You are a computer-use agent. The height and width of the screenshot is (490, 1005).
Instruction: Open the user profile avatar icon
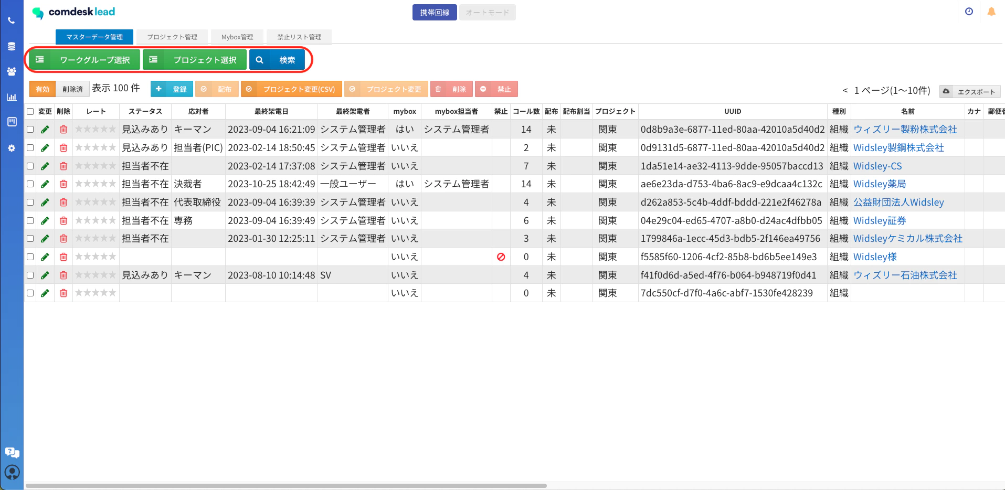(12, 473)
